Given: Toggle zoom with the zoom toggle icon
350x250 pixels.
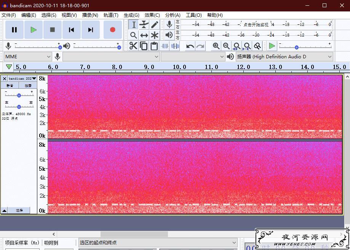Looking at the screenshot, I should click(257, 46).
